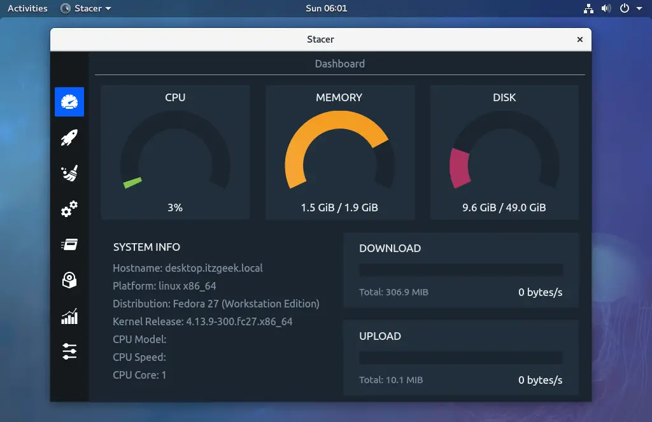Click the CPU Model: line
The width and height of the screenshot is (652, 422).
(139, 339)
